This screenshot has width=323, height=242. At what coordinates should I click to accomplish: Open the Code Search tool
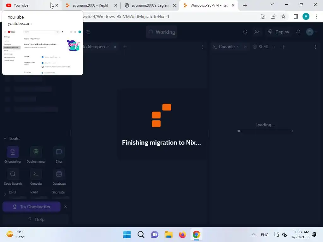13,174
